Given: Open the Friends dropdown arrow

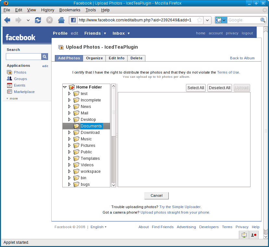Looking at the screenshot, I should pyautogui.click(x=105, y=33).
